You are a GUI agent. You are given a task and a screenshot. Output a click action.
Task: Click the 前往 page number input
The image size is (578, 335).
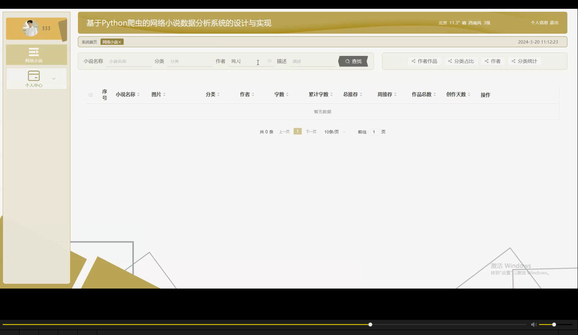[x=374, y=132]
